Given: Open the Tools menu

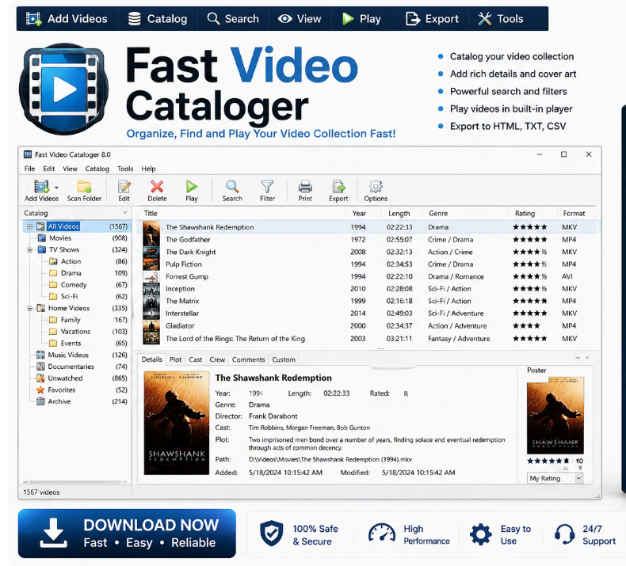Looking at the screenshot, I should tap(125, 169).
